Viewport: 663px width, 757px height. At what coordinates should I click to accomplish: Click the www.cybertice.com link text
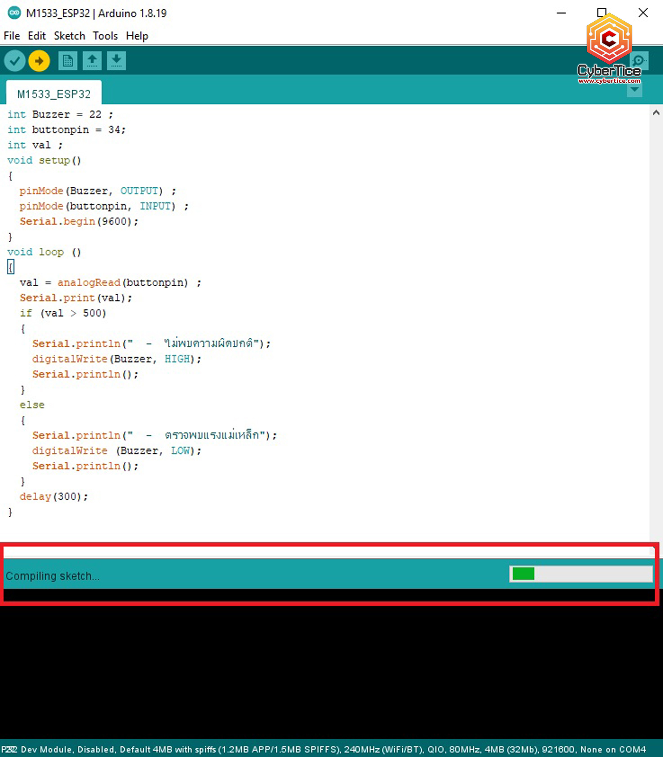609,81
